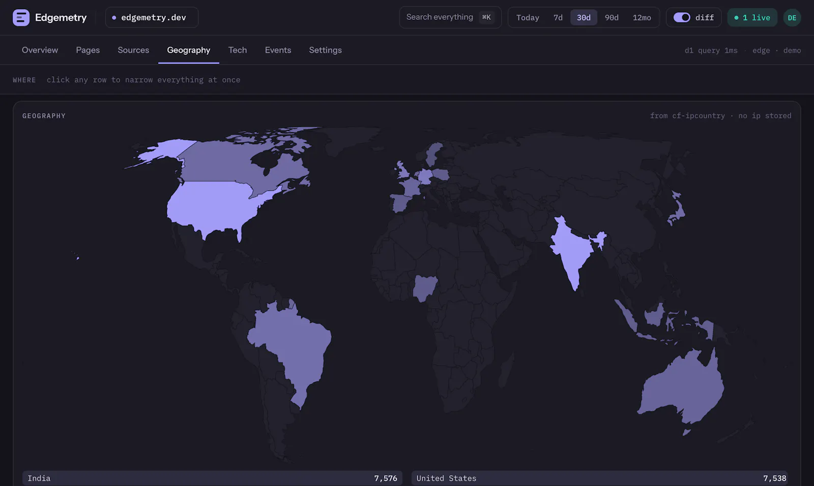Viewport: 814px width, 486px height.
Task: Select Nigeria on the map
Action: [x=425, y=287]
